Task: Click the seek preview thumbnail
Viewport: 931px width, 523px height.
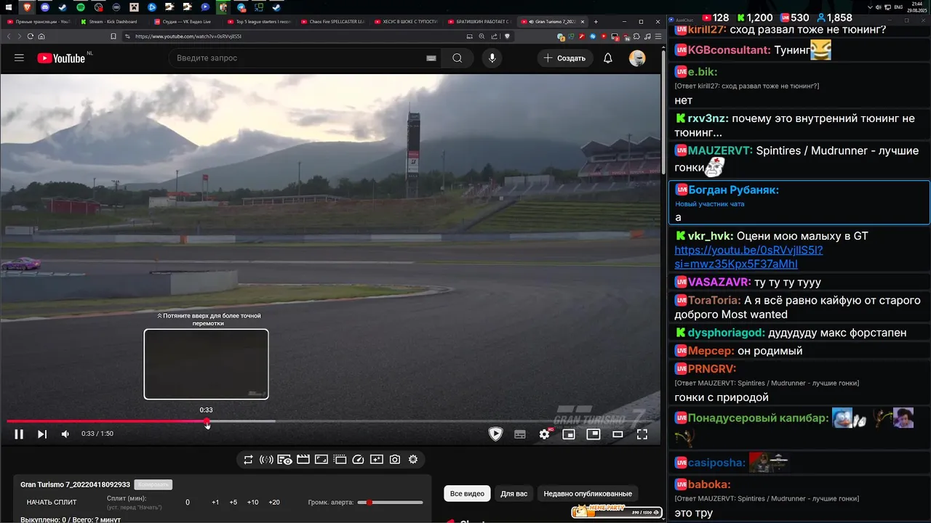Action: tap(206, 364)
